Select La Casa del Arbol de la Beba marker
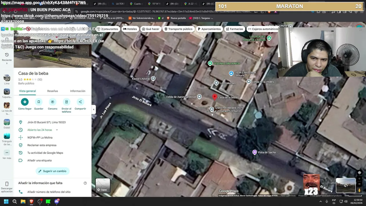Image resolution: width=366 pixels, height=206 pixels. (x=269, y=38)
